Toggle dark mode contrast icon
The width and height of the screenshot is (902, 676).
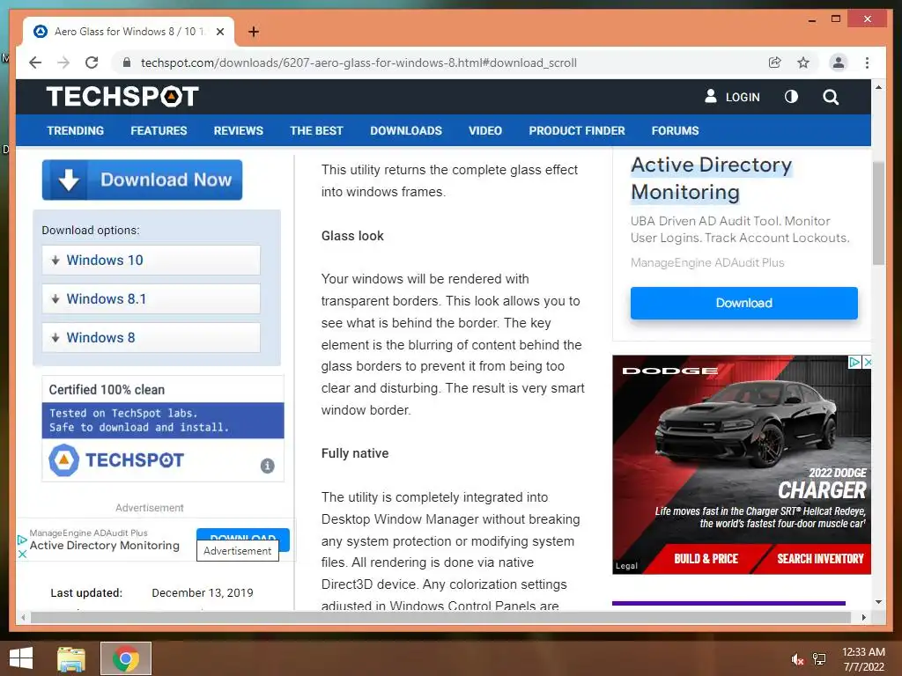point(791,97)
